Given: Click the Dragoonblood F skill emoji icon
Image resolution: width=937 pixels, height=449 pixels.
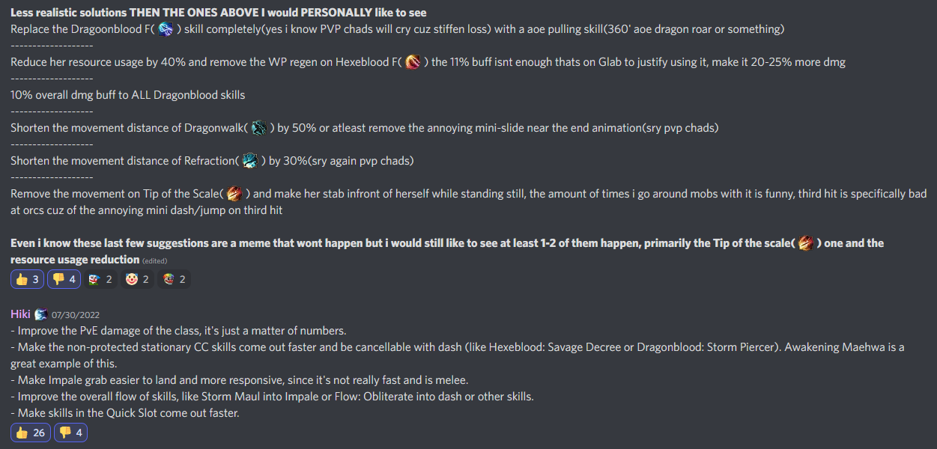Looking at the screenshot, I should (166, 29).
